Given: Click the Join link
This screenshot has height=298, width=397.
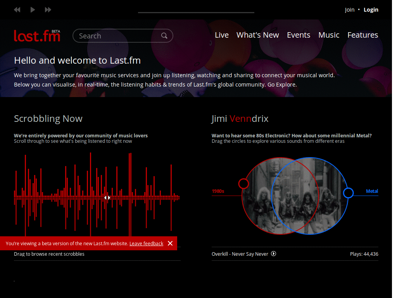Looking at the screenshot, I should coord(350,10).
